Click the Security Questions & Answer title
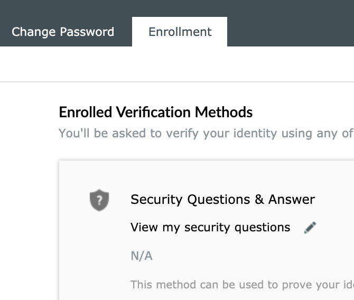 point(222,200)
